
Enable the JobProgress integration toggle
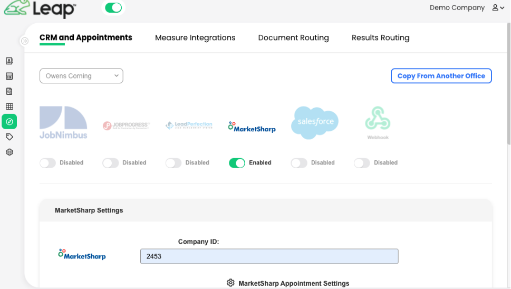coord(110,162)
